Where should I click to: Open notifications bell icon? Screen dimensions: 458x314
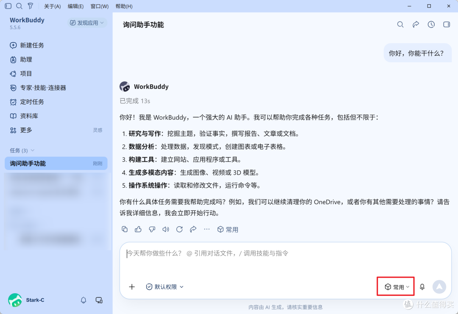click(x=84, y=300)
